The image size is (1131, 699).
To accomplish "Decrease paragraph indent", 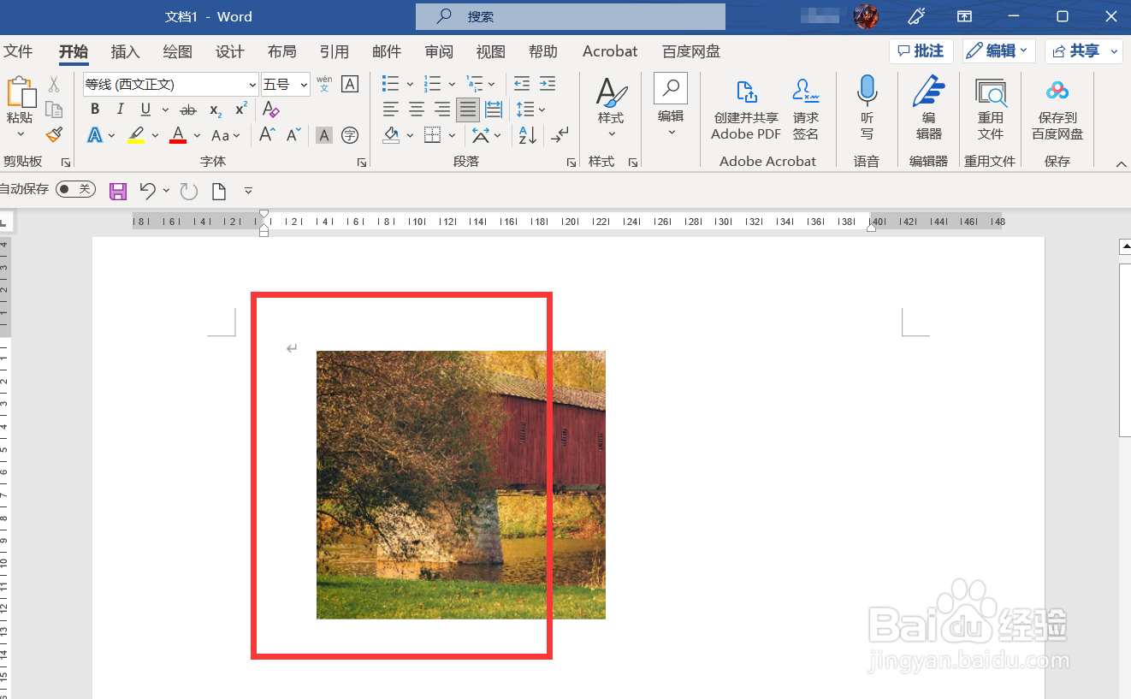I will point(522,84).
